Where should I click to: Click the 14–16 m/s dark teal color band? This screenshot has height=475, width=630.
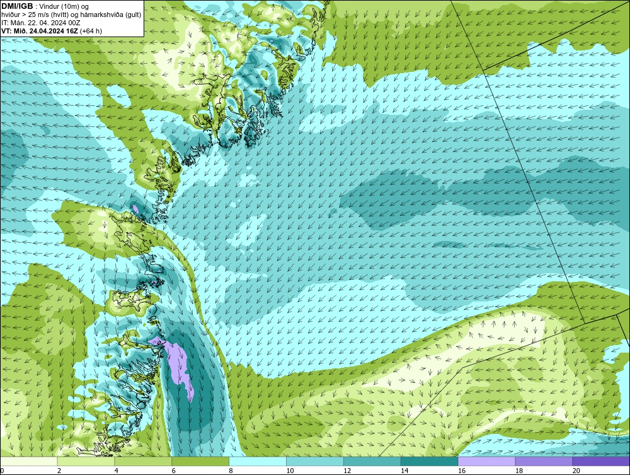(429, 461)
